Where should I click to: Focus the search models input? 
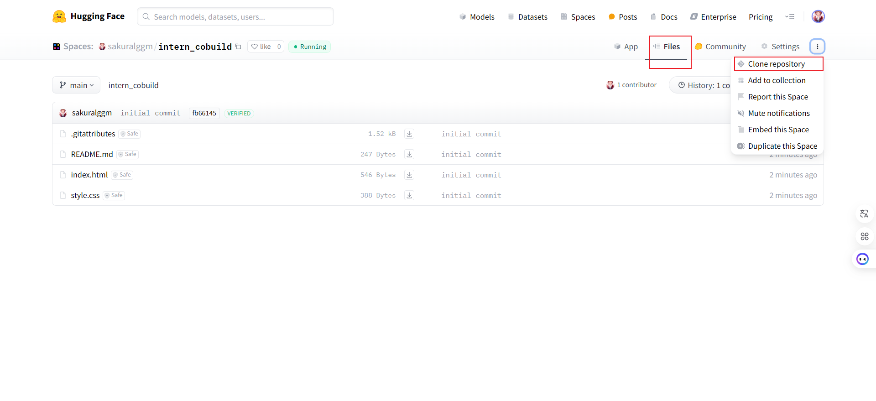coord(235,17)
